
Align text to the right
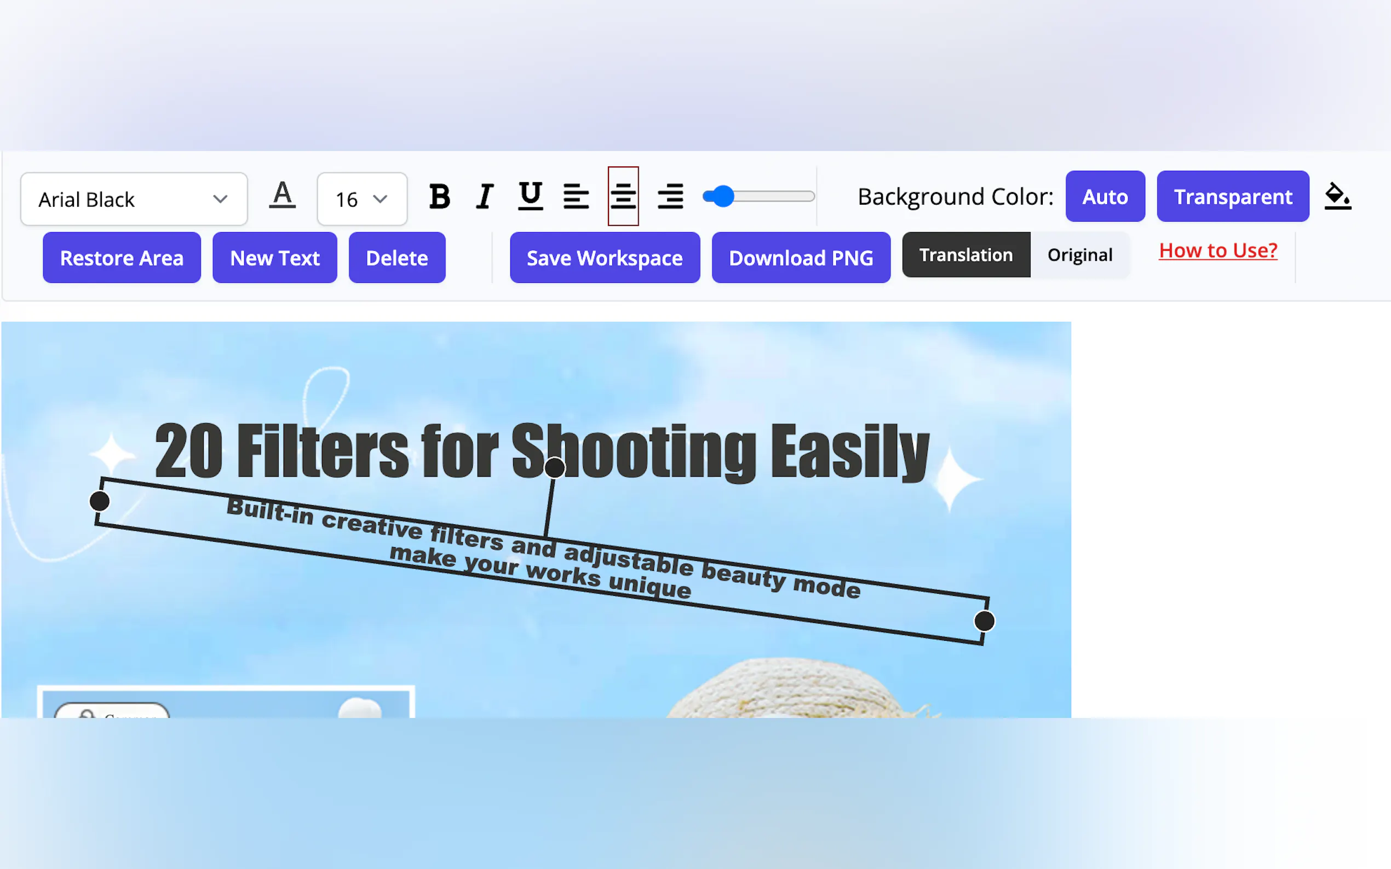(670, 197)
